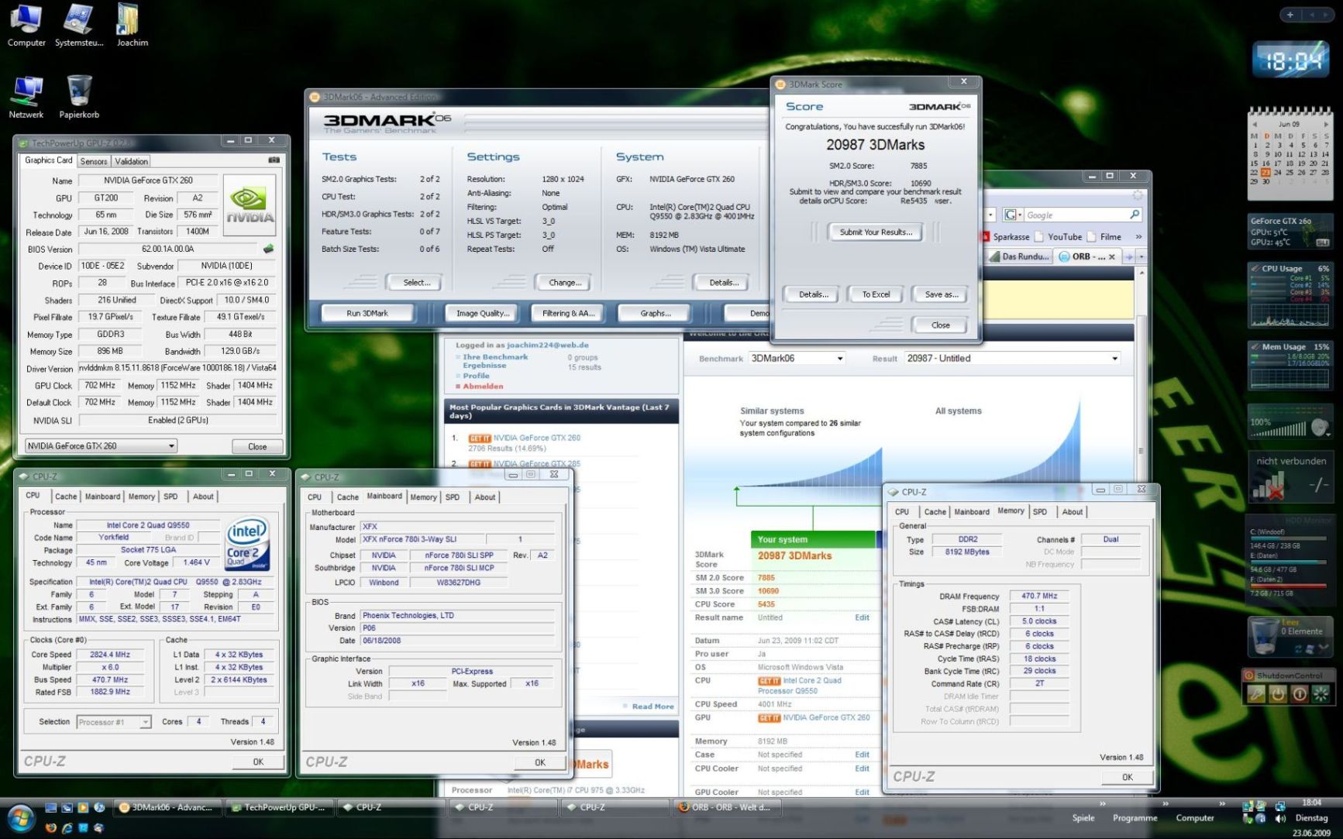Open the Computer desktop icon

(x=26, y=24)
